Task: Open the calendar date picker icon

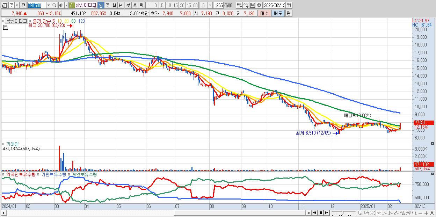Action: tap(289, 5)
